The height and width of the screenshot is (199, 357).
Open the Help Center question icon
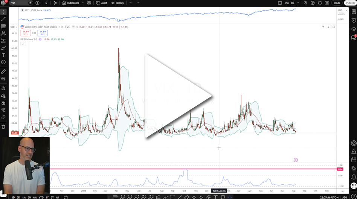point(354,196)
